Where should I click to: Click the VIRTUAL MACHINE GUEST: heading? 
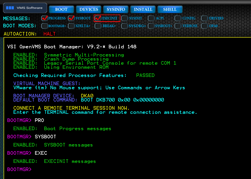[47, 83]
